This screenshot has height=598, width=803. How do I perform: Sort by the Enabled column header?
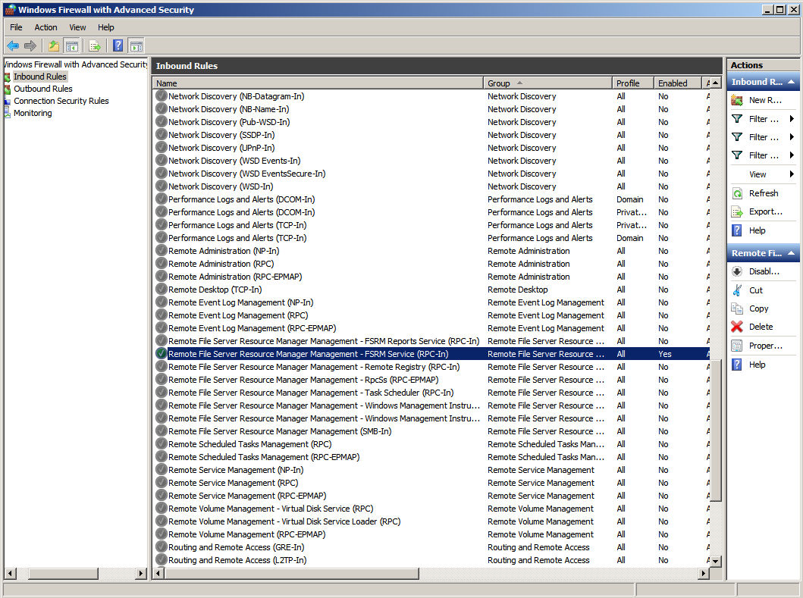coord(678,83)
